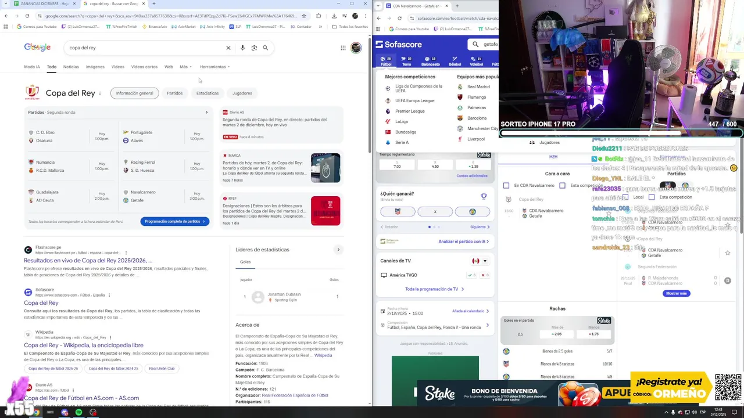Reload the Google search tab
The image size is (744, 418).
coord(27,16)
